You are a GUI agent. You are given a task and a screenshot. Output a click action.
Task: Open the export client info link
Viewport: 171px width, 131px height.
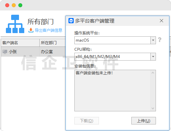tap(48, 30)
